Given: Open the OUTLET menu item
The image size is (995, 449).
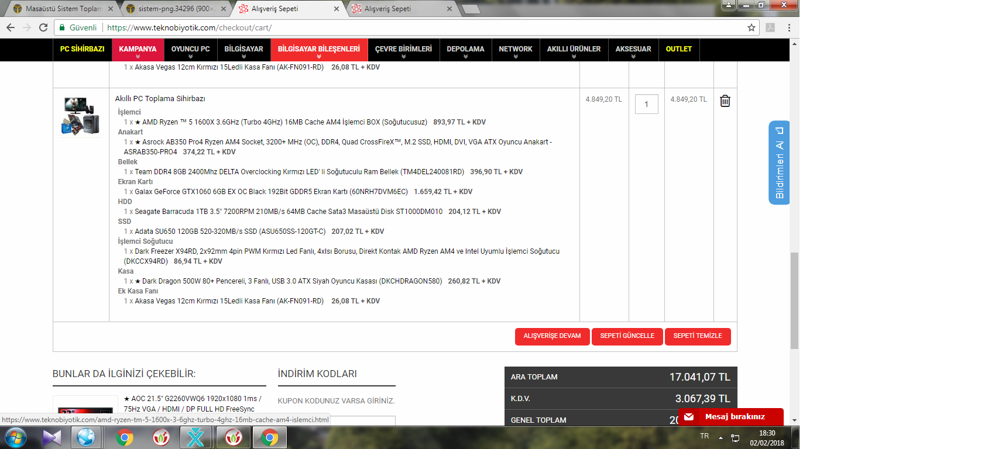Looking at the screenshot, I should pyautogui.click(x=679, y=49).
